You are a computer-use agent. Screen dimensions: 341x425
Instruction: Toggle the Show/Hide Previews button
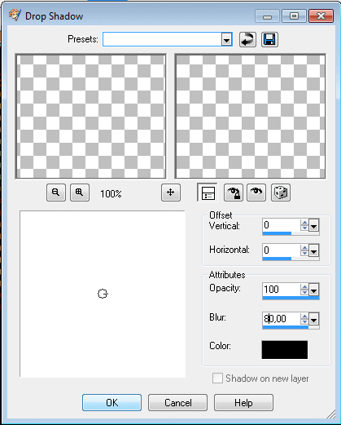click(x=208, y=193)
